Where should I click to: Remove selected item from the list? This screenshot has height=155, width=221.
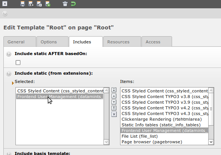point(114,114)
